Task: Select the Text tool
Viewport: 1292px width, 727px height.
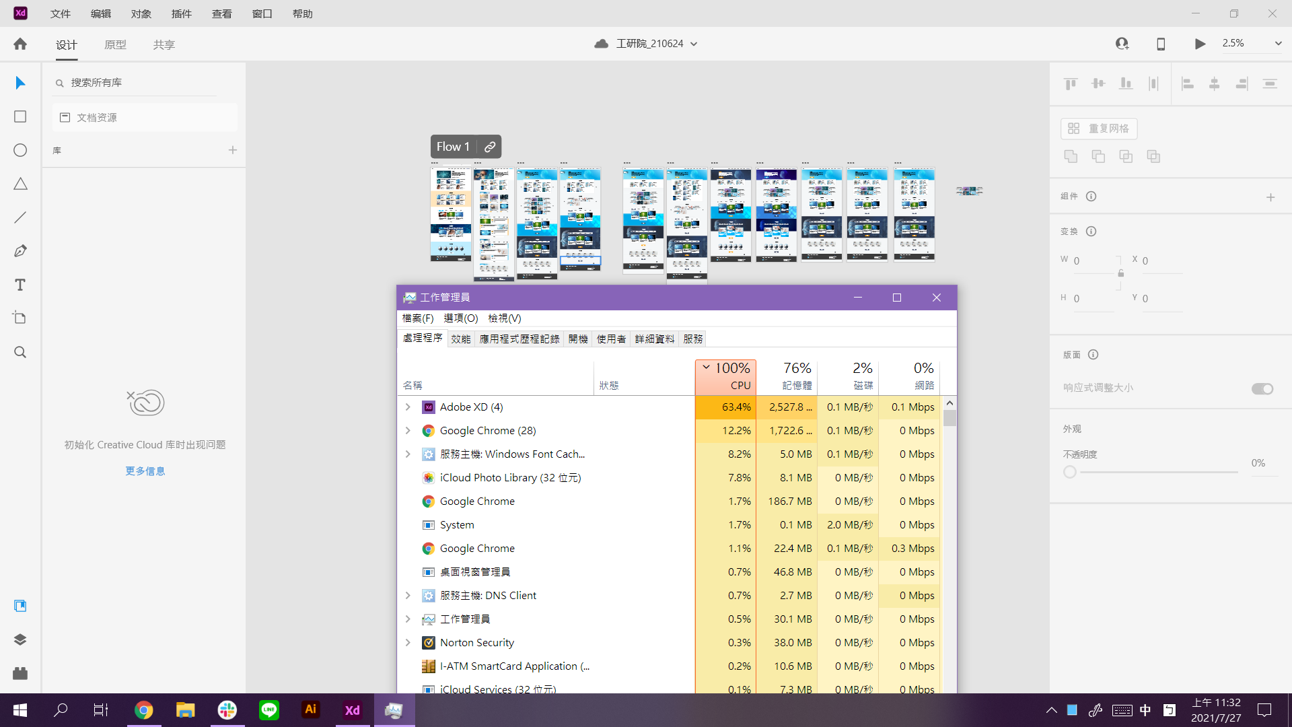Action: [x=20, y=285]
